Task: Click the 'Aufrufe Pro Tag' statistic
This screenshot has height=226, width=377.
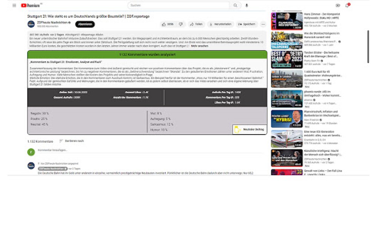Action: pos(226,92)
